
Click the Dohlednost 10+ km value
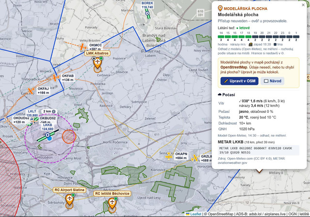245,123
